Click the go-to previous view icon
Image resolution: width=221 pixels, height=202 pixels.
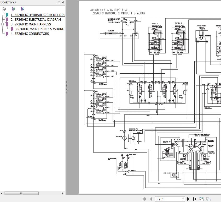pos(202,199)
